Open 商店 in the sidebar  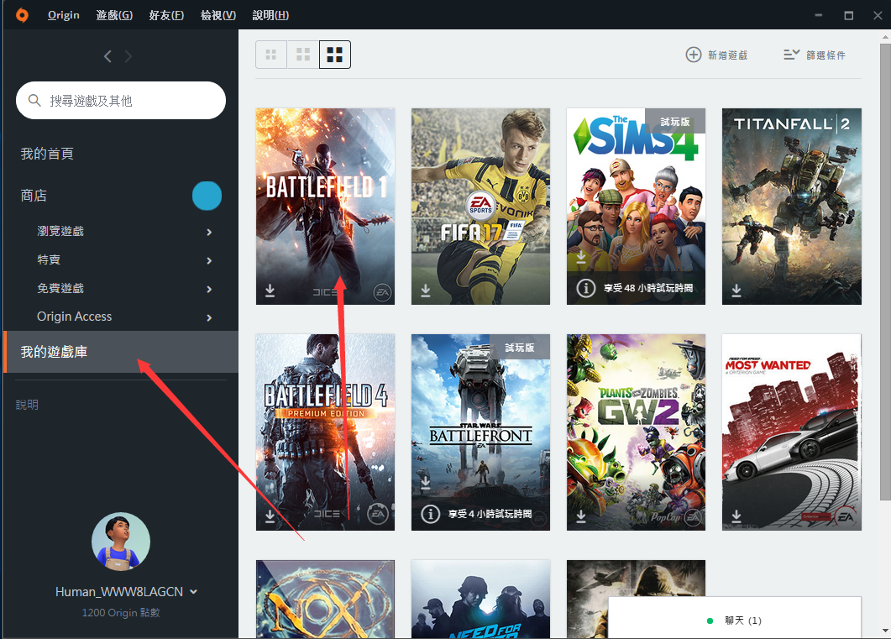pos(34,196)
